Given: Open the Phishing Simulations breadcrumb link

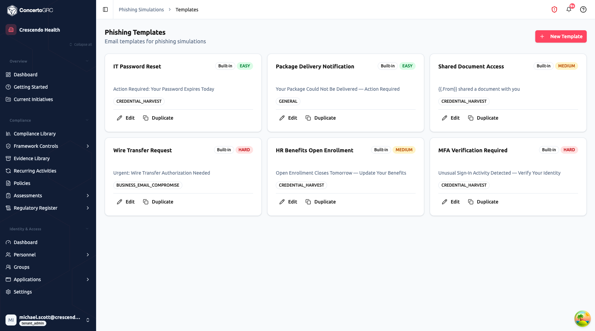Looking at the screenshot, I should click(141, 10).
